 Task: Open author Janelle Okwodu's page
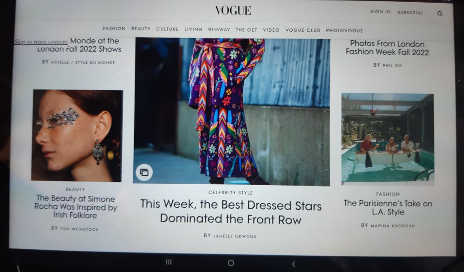(235, 236)
